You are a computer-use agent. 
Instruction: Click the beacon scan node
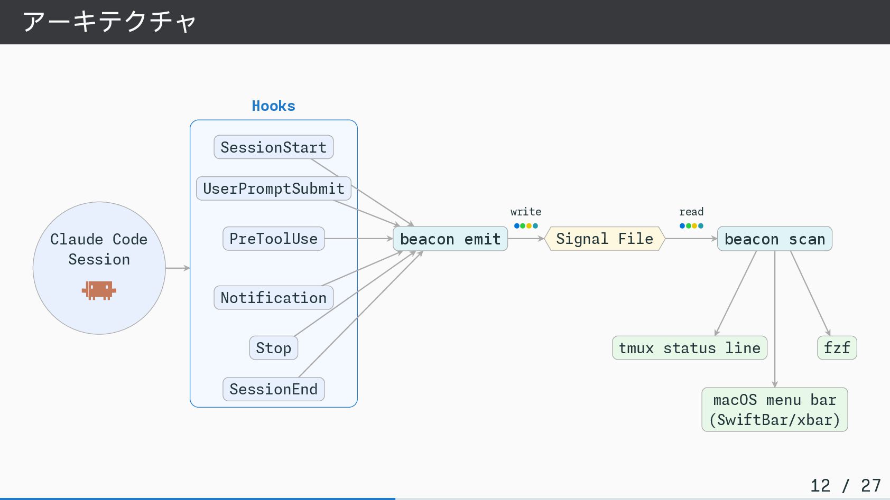(774, 239)
